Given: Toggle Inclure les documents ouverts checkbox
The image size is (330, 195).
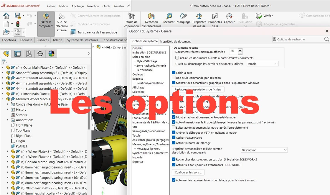Looking at the screenshot, I should [177, 58].
